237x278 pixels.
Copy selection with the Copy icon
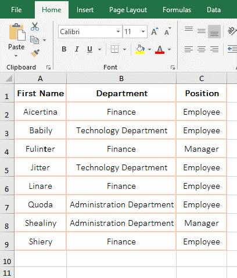pos(35,40)
